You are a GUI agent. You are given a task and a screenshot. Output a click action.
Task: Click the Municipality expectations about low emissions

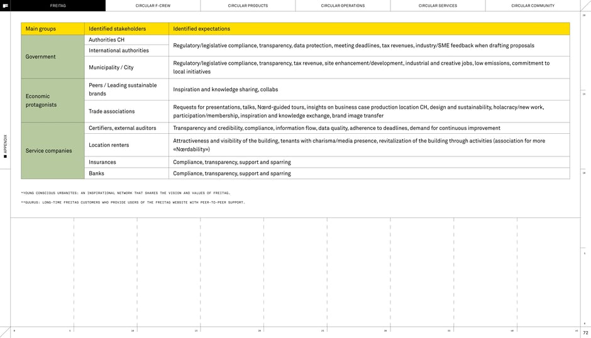tap(361, 67)
